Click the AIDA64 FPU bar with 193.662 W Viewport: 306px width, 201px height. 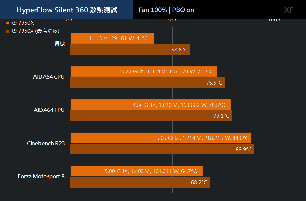pos(150,105)
